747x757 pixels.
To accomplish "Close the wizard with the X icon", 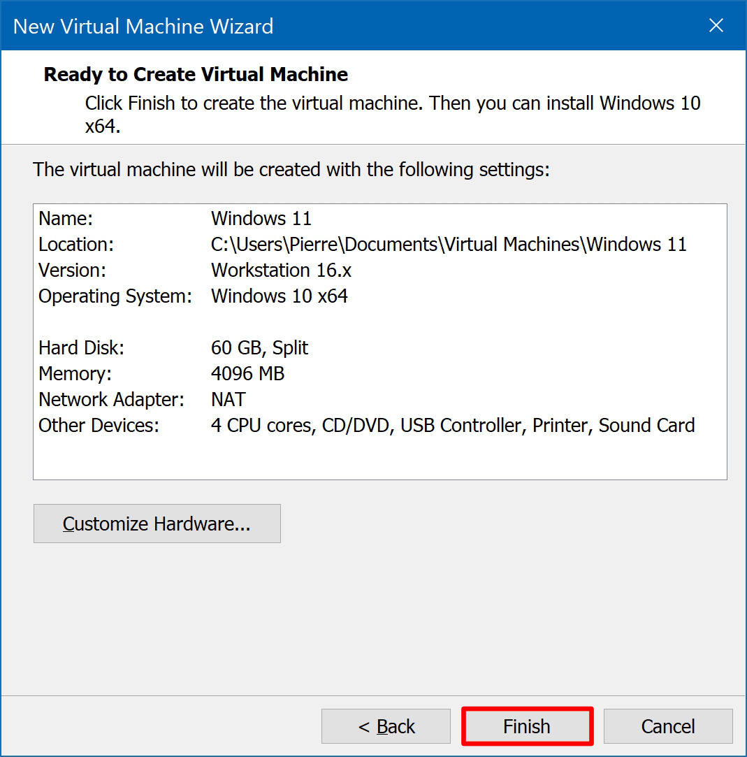I will pyautogui.click(x=716, y=25).
